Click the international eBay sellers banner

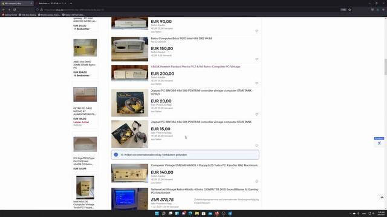click(185, 155)
